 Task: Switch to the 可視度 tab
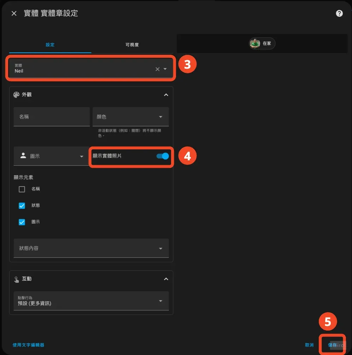click(132, 45)
